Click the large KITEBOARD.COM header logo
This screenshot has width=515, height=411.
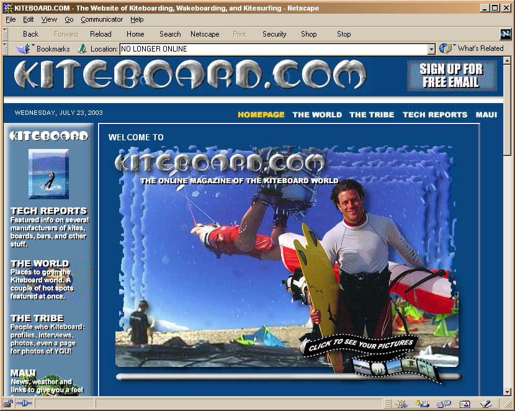190,75
